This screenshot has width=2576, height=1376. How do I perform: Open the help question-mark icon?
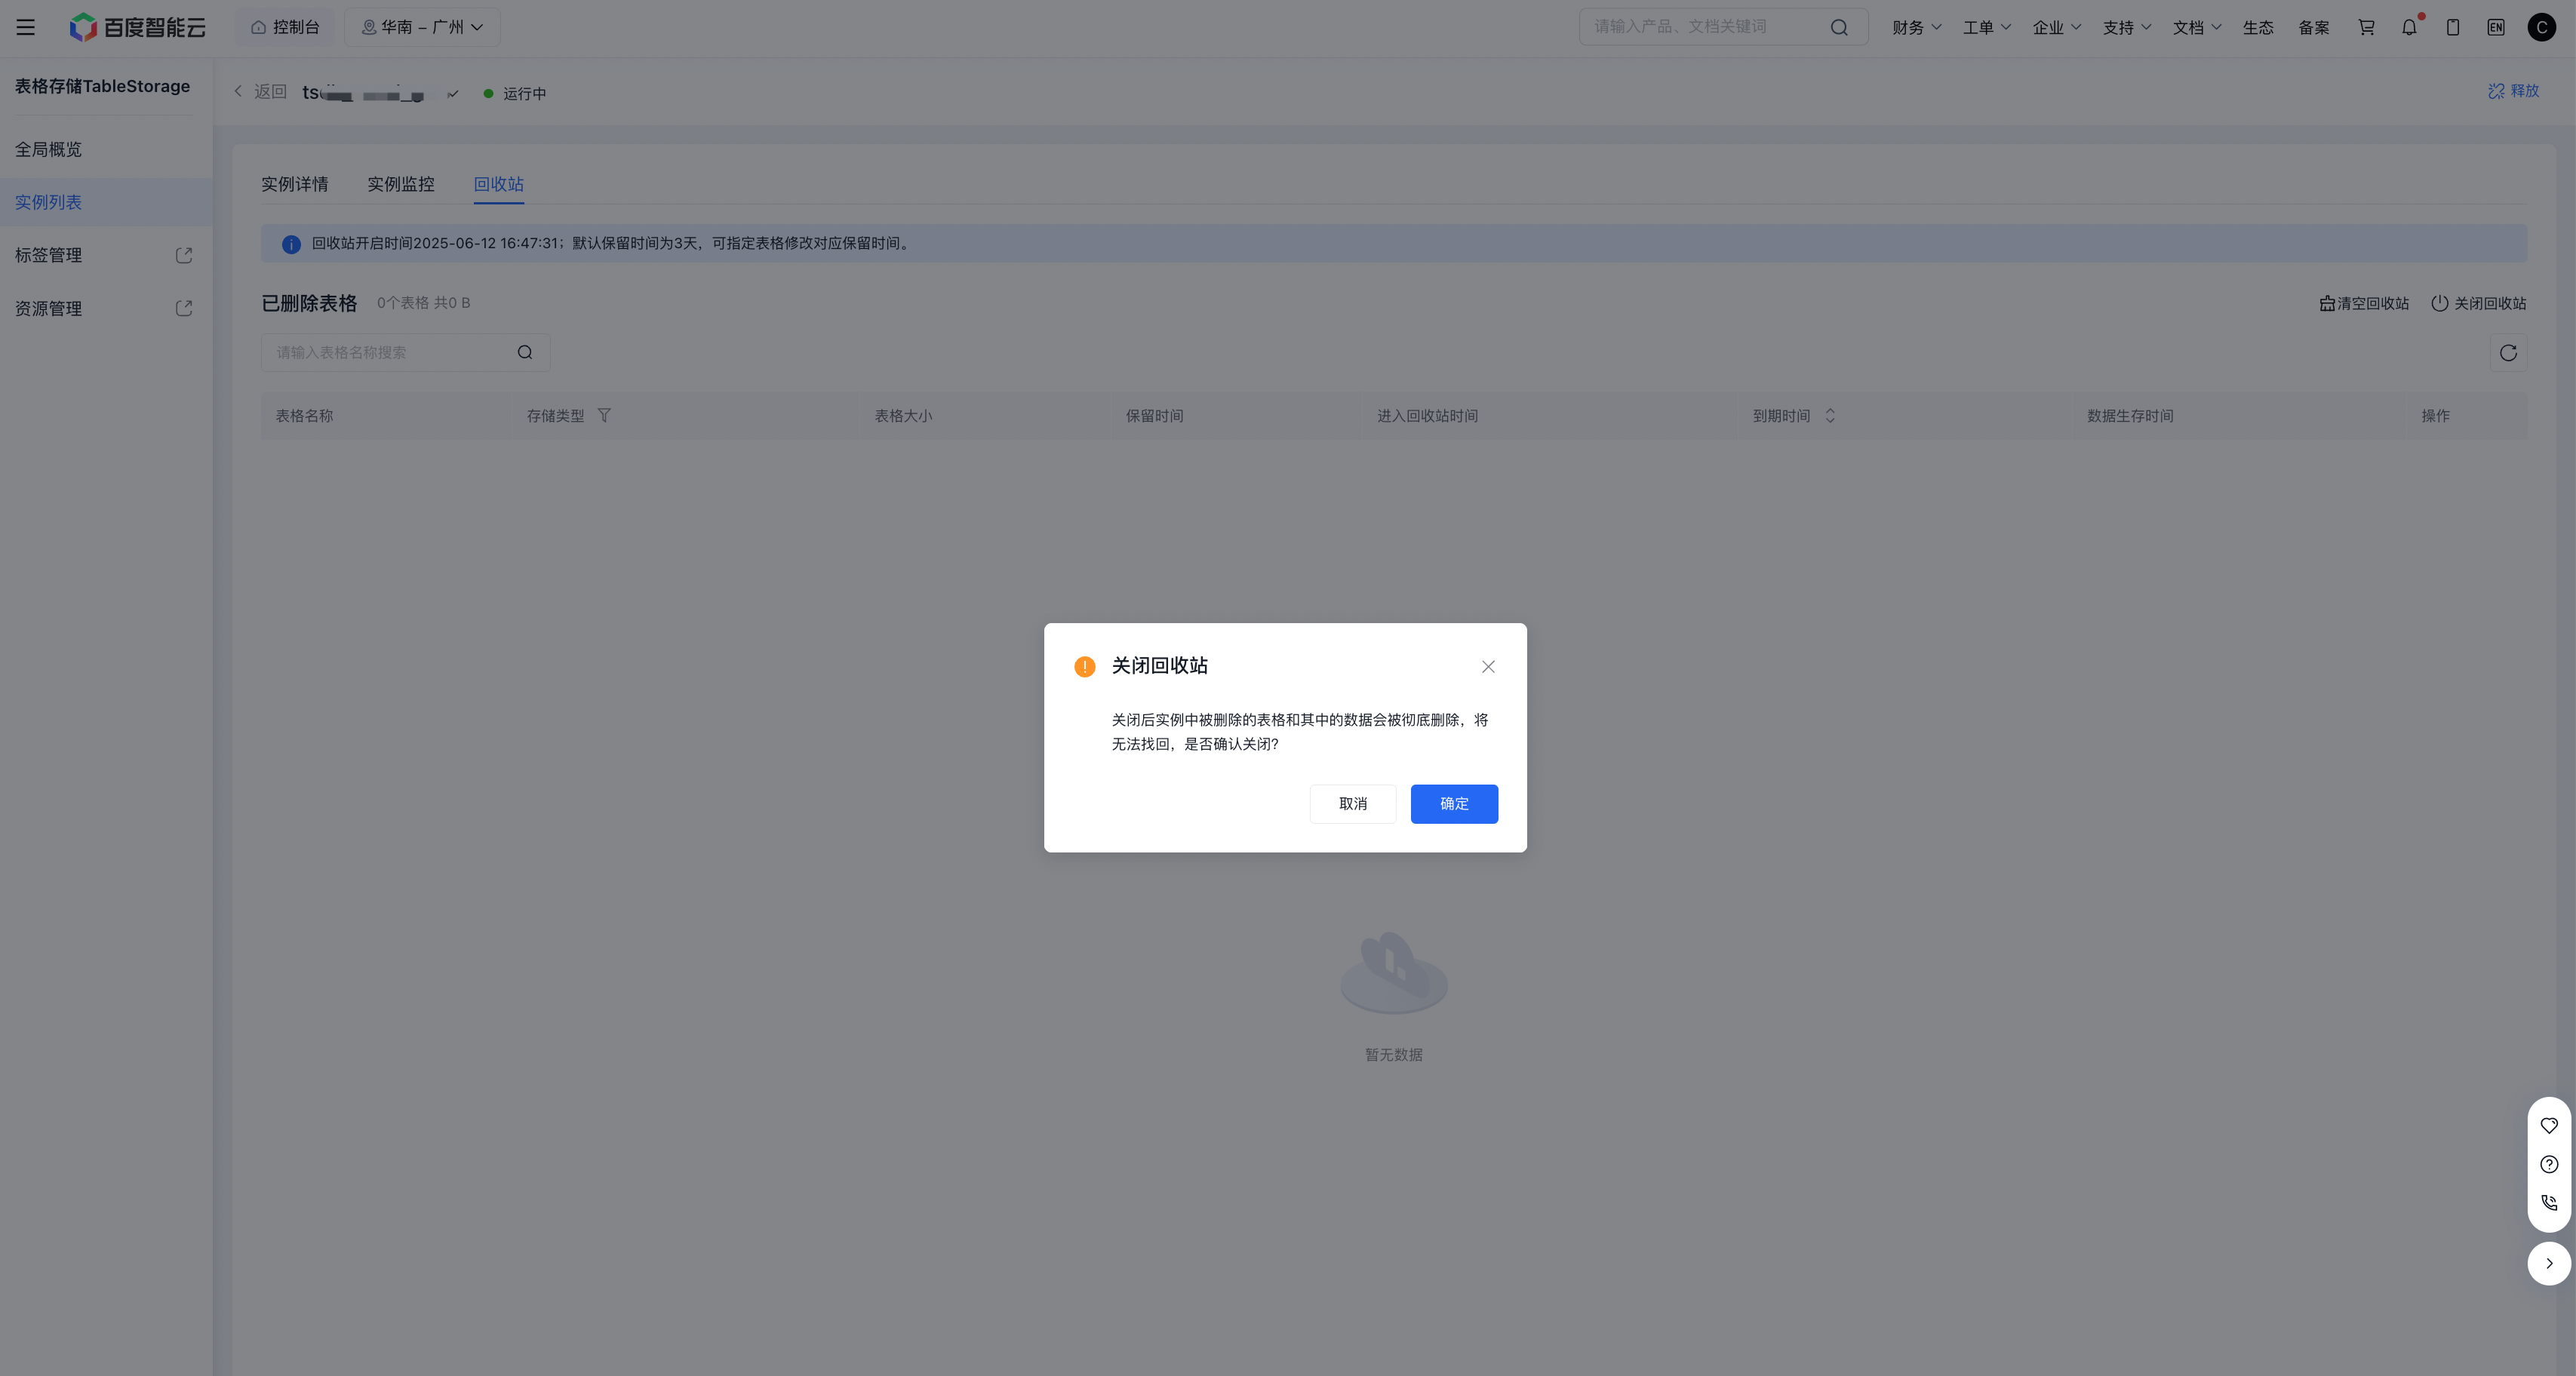2549,1164
